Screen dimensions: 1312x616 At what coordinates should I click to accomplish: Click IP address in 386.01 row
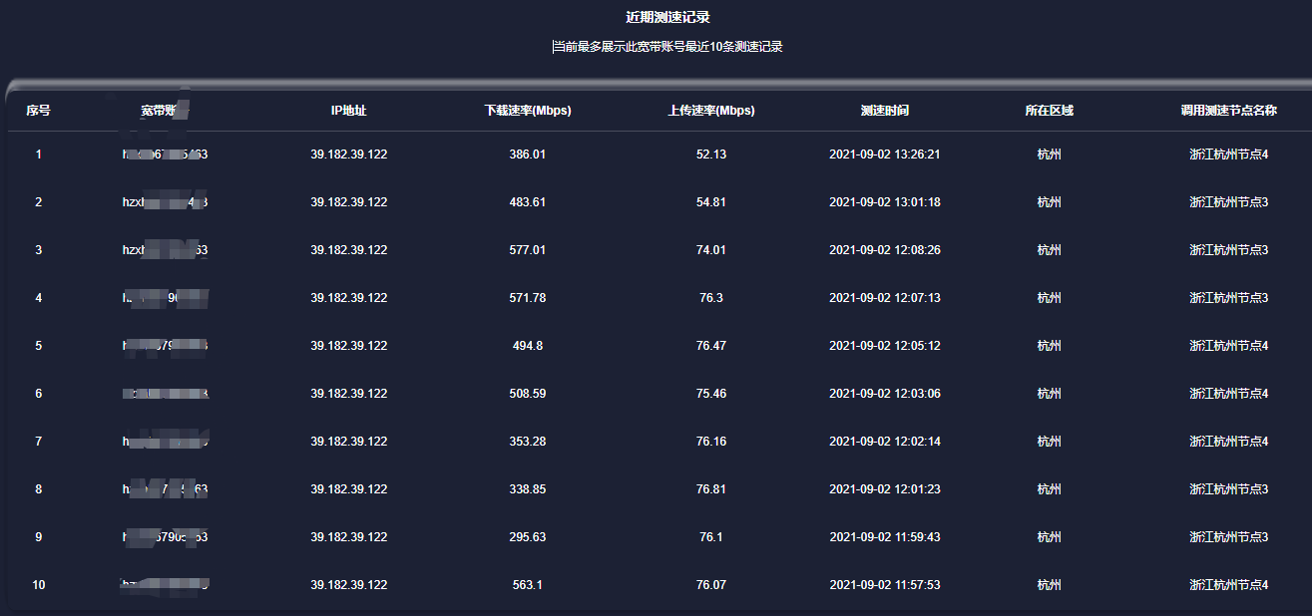click(348, 154)
